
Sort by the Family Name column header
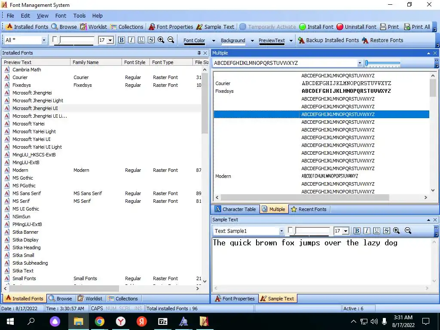(96, 62)
